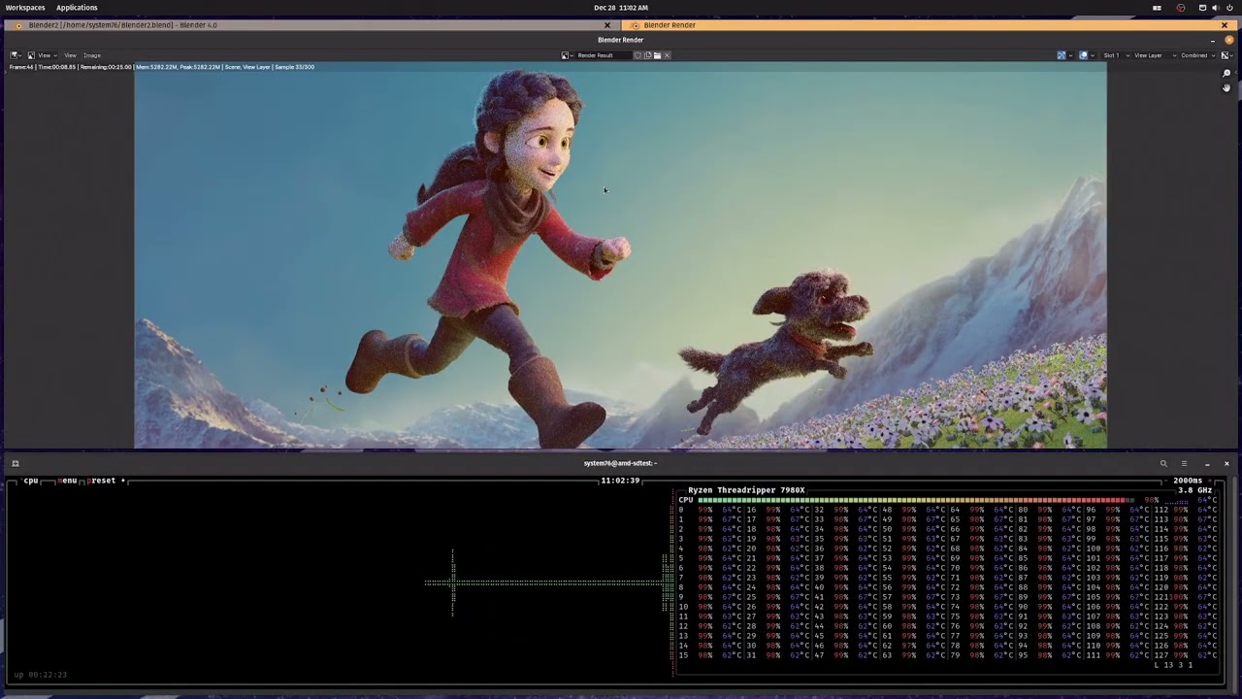Toggle the overlays display button

tap(1084, 55)
